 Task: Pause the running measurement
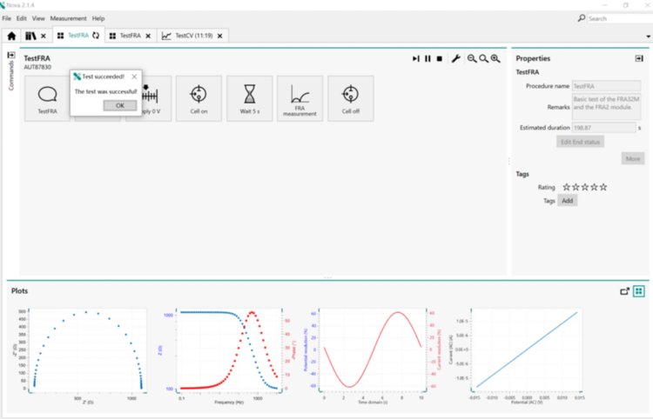(427, 58)
